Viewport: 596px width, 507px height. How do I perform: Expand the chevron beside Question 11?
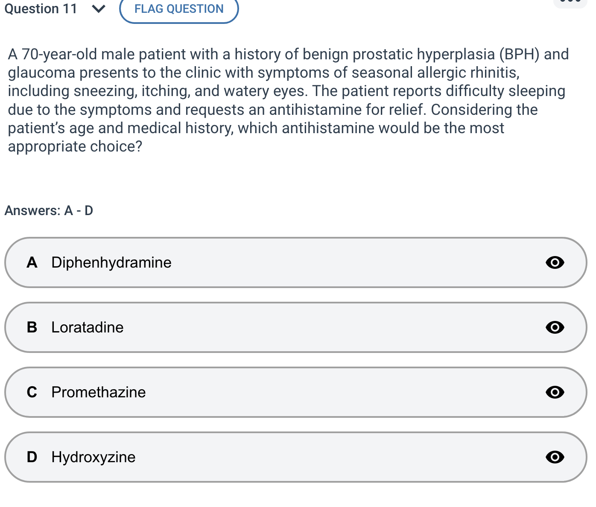click(x=99, y=9)
